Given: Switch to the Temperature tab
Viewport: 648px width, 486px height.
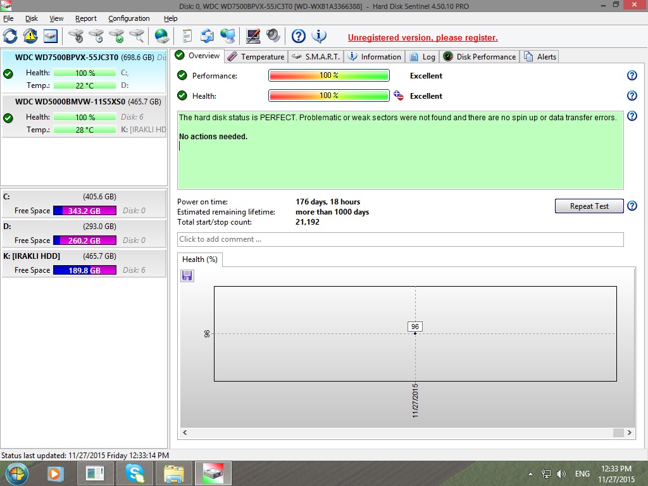Looking at the screenshot, I should click(256, 56).
